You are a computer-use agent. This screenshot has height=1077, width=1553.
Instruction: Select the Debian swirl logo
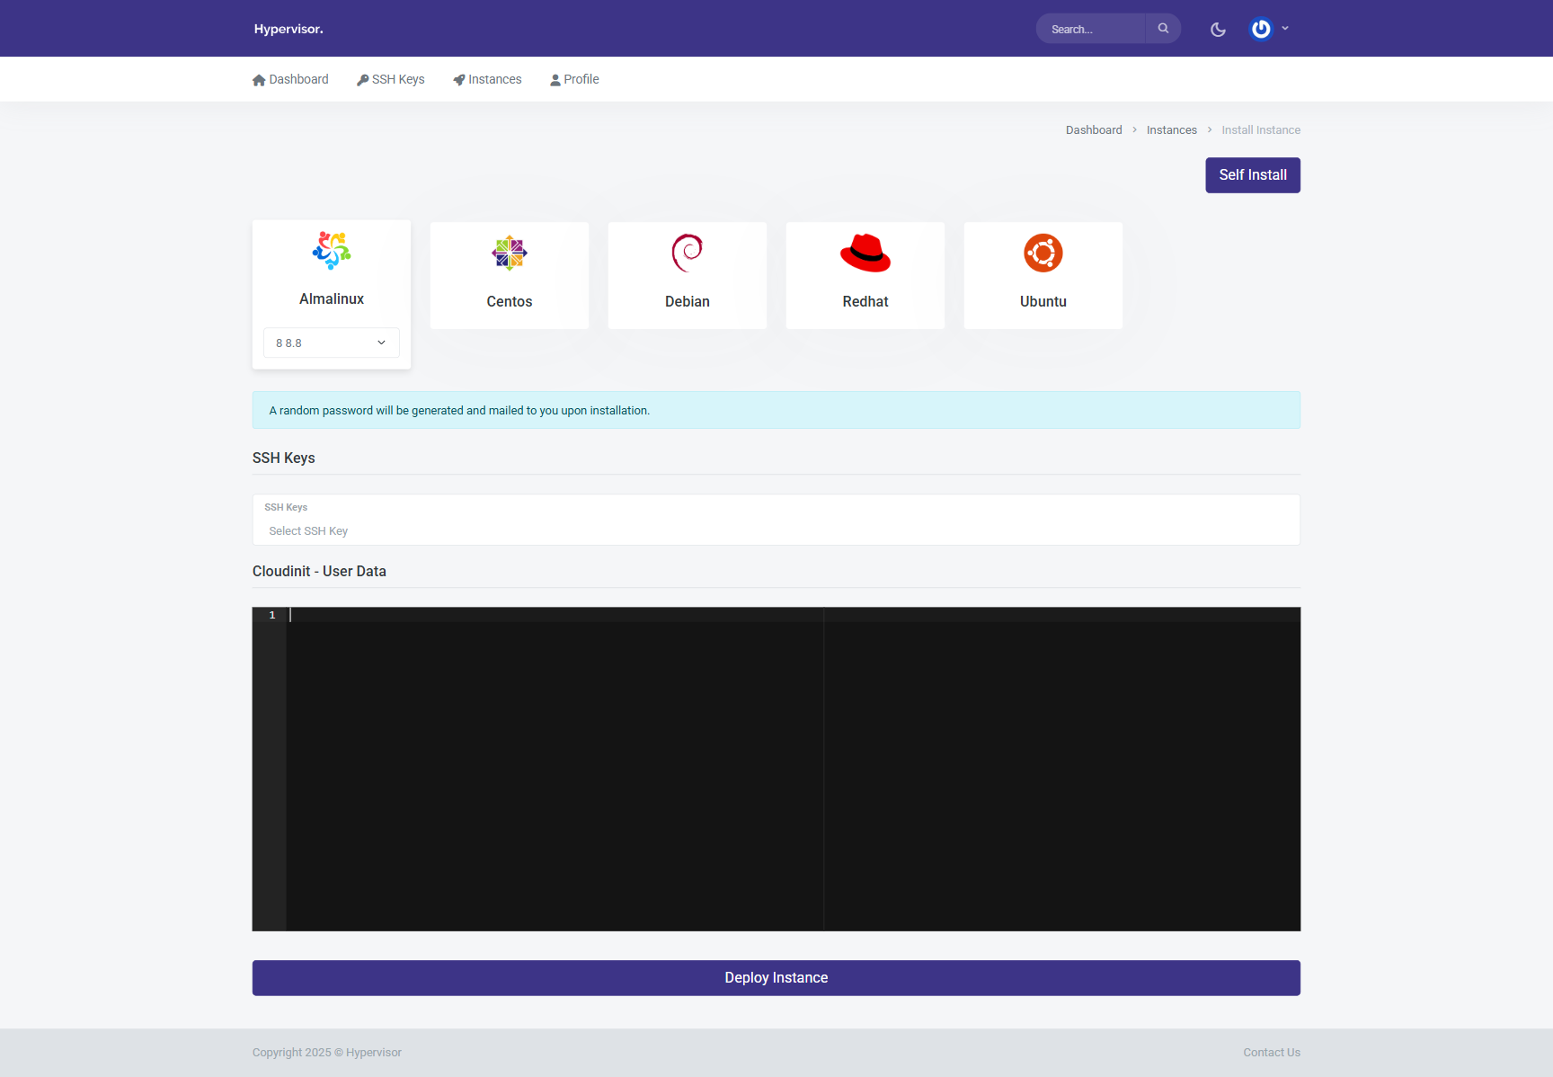(x=688, y=253)
